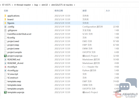Viewport: 139px width, 99px height.
Task: Expand the chevron after bsp breadcrumb
Action: (x=40, y=5)
